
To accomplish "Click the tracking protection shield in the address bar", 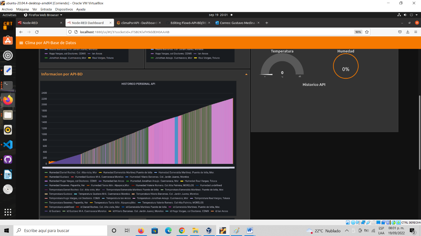I will click(69, 32).
